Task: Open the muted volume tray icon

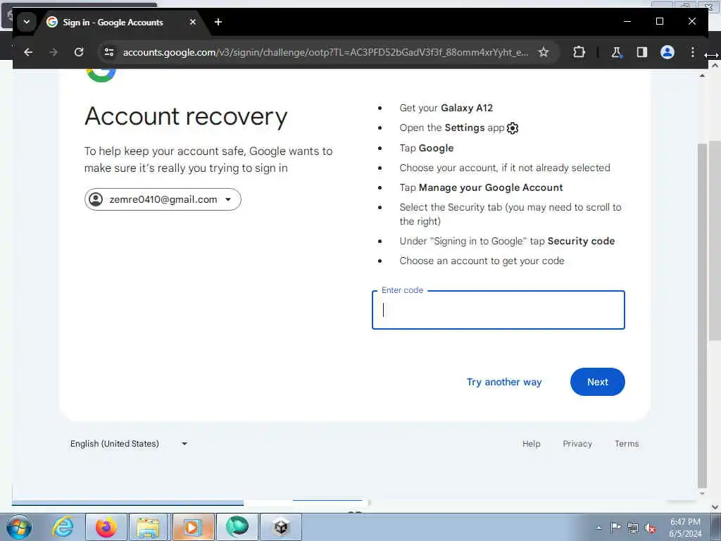Action: [x=650, y=528]
